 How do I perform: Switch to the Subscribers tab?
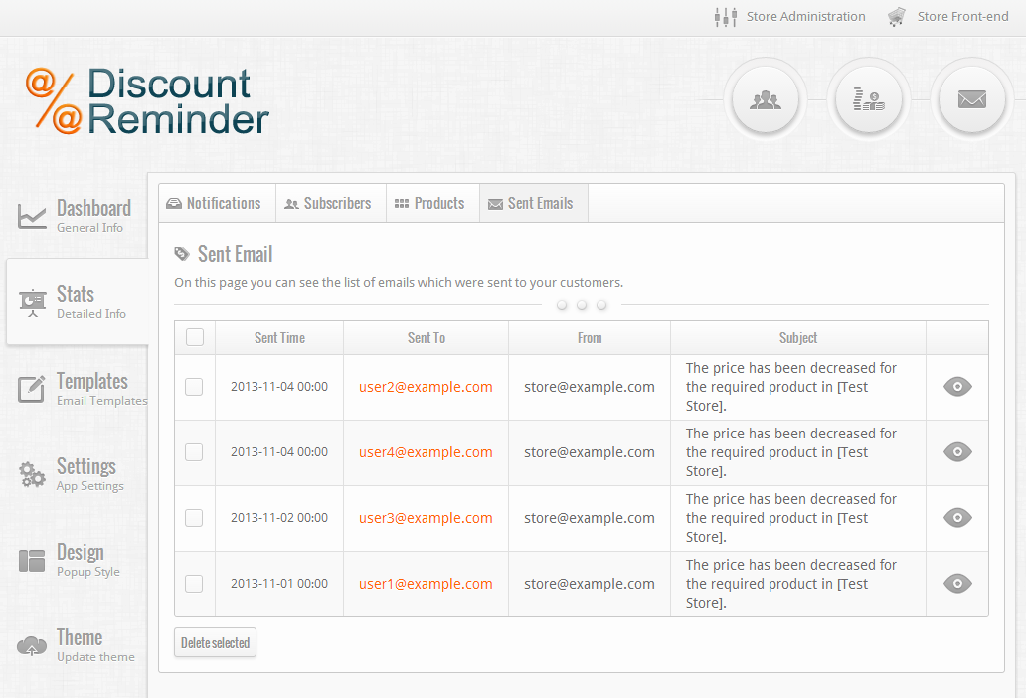(x=329, y=203)
